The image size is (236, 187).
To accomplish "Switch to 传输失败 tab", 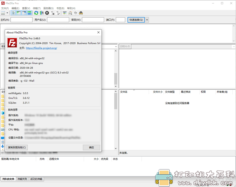I will [22, 179].
